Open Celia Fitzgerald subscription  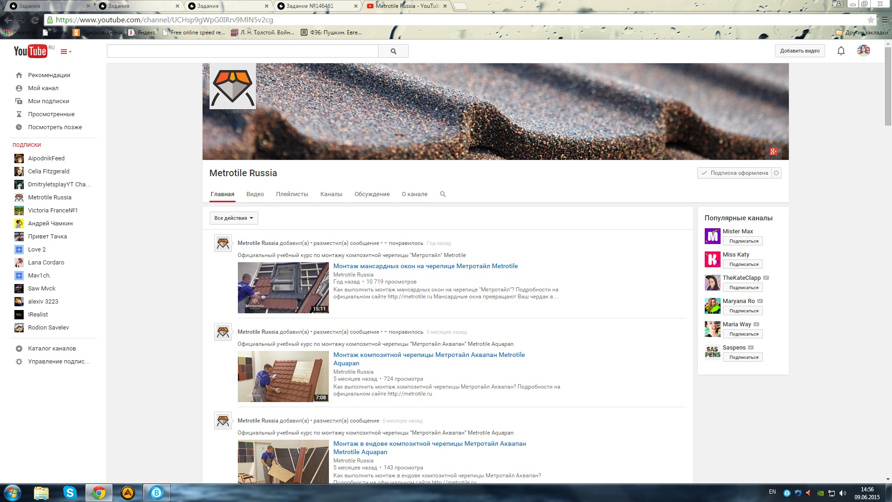[x=48, y=172]
